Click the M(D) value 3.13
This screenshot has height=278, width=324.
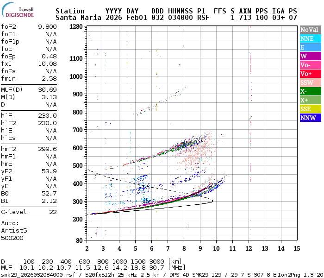coord(49,97)
